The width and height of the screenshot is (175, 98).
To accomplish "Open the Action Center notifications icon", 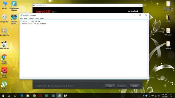I will [171, 96].
